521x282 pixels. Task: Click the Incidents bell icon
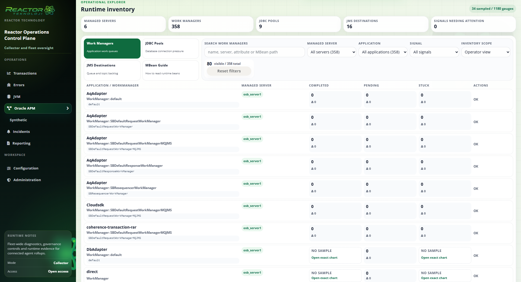coord(9,132)
